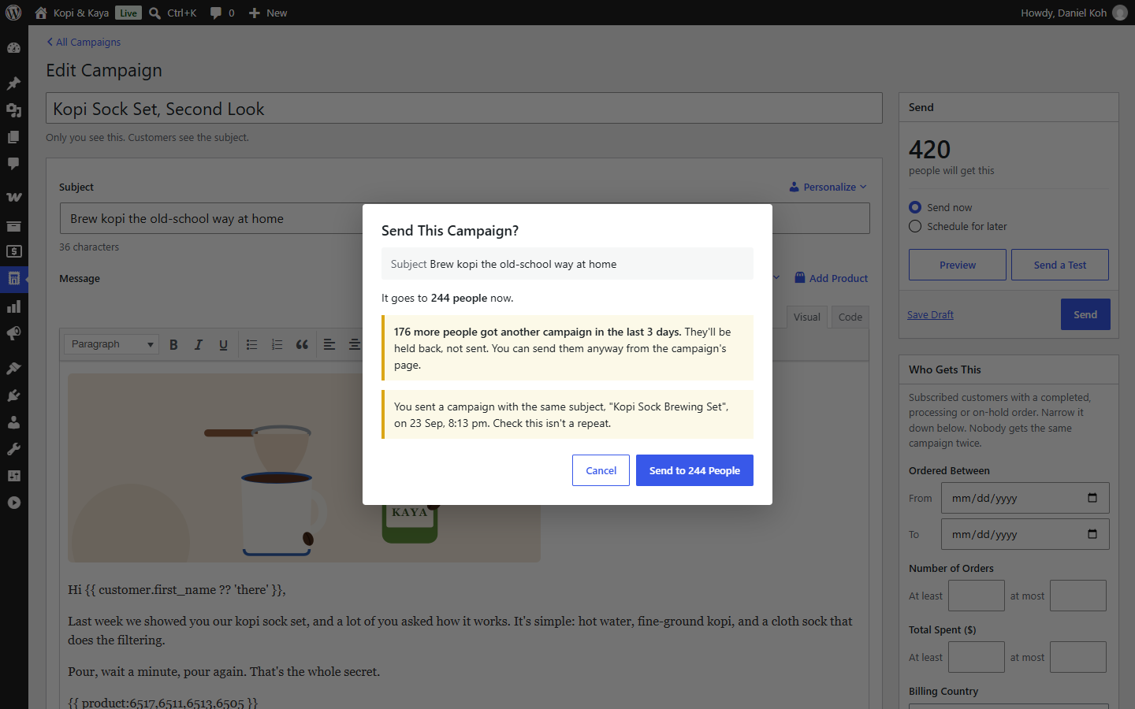Expand the Personalize dropdown
Screen dimensions: 1135x709
[828, 187]
